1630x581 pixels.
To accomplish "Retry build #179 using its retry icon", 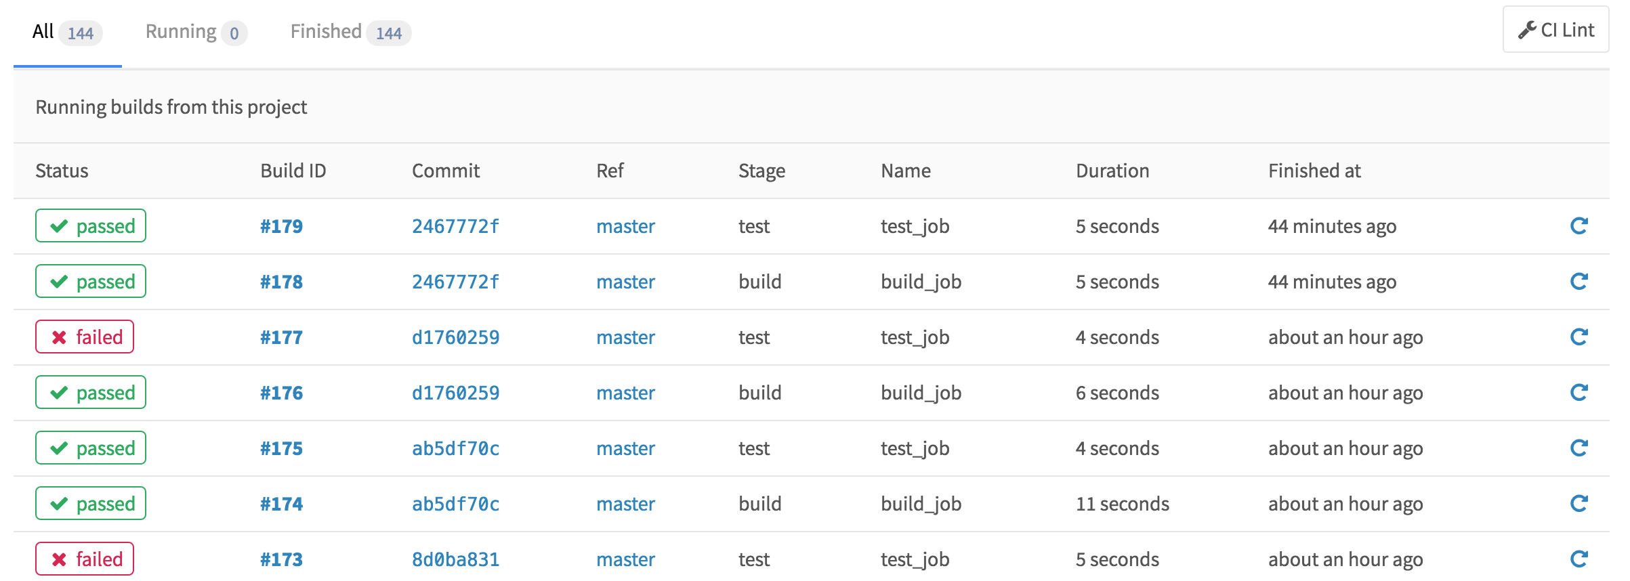I will pyautogui.click(x=1579, y=226).
